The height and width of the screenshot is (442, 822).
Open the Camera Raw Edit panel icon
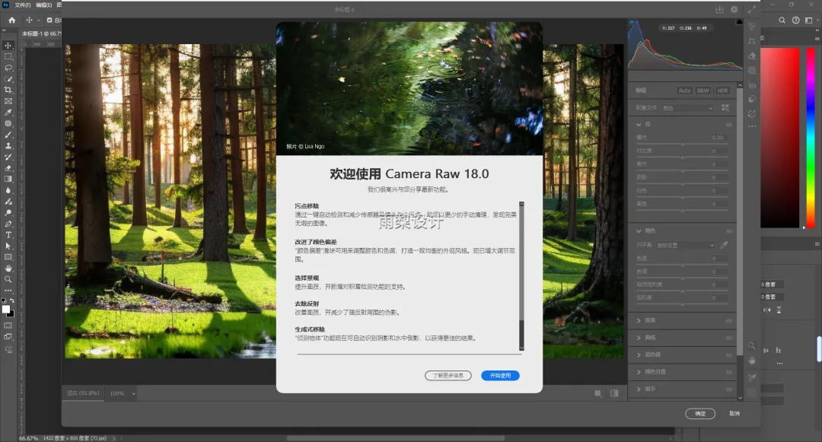coord(752,26)
